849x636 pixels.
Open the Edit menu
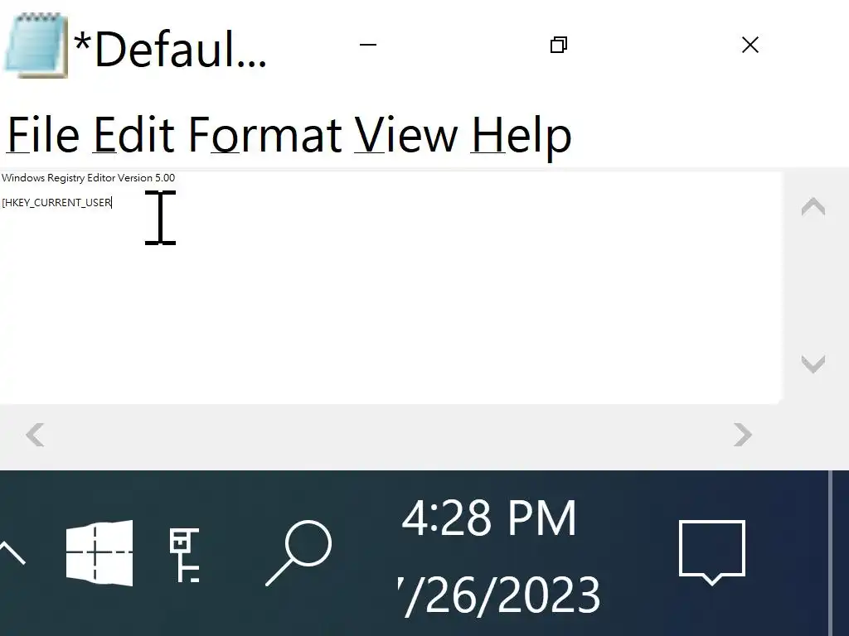(x=133, y=135)
